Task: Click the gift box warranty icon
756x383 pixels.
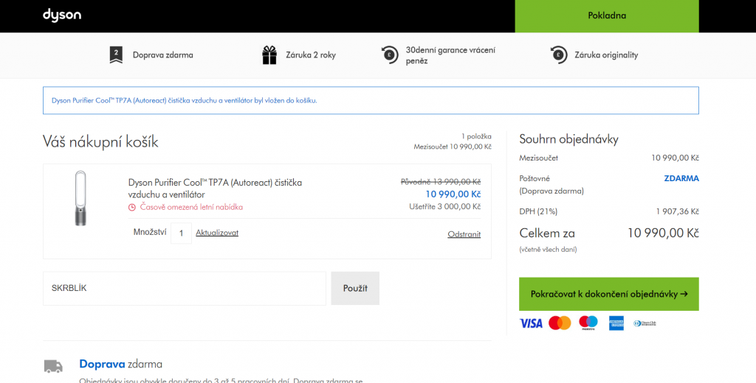Action: (x=269, y=55)
